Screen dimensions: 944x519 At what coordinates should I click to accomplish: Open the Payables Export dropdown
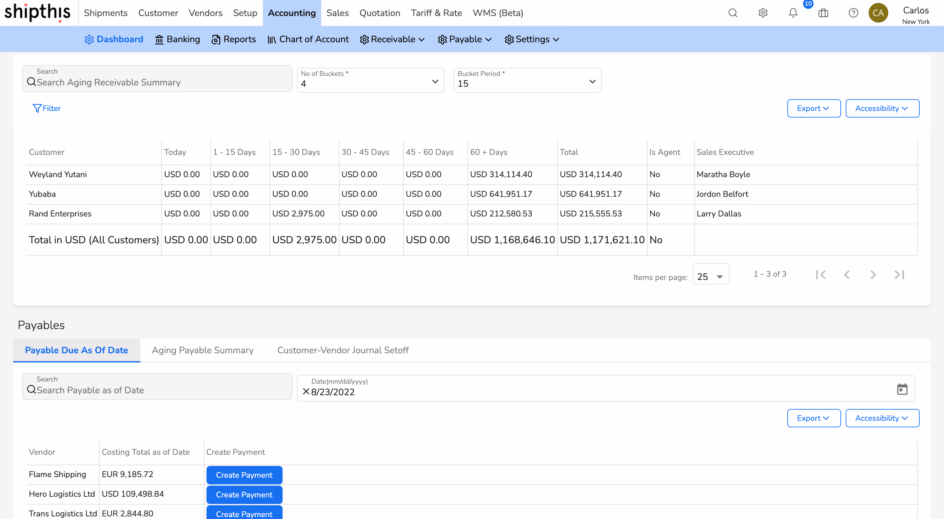814,418
